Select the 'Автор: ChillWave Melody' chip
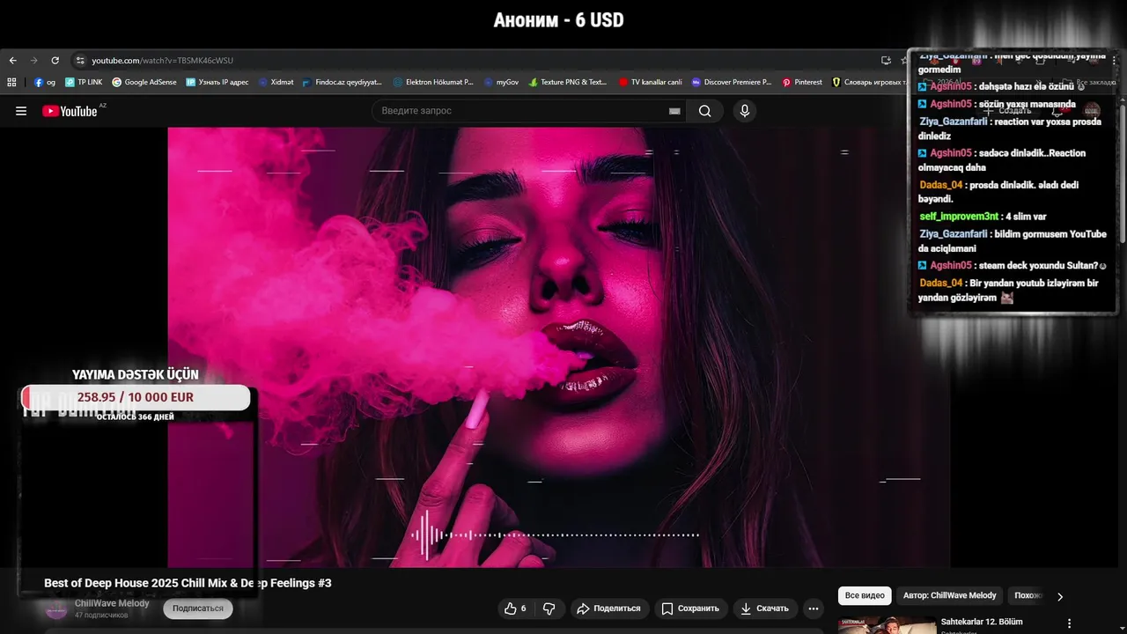1127x634 pixels. click(950, 596)
